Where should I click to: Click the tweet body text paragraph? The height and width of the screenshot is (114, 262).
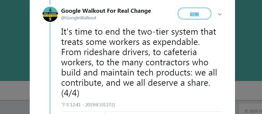139,63
